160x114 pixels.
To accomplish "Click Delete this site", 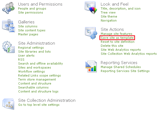I will point(112,46).
